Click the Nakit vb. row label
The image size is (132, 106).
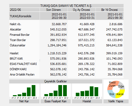tap(15, 24)
